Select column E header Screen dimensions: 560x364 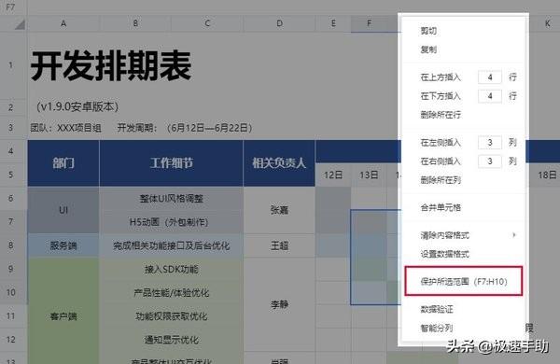(x=333, y=23)
